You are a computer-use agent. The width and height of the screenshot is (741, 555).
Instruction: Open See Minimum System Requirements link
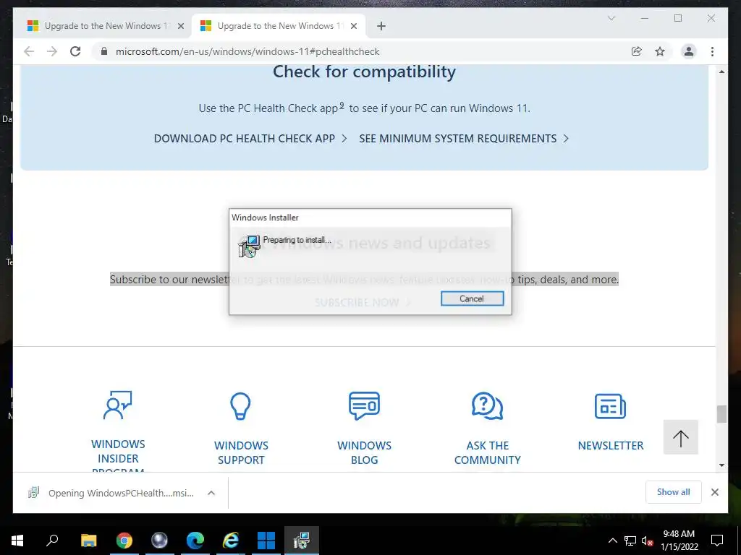(x=464, y=138)
